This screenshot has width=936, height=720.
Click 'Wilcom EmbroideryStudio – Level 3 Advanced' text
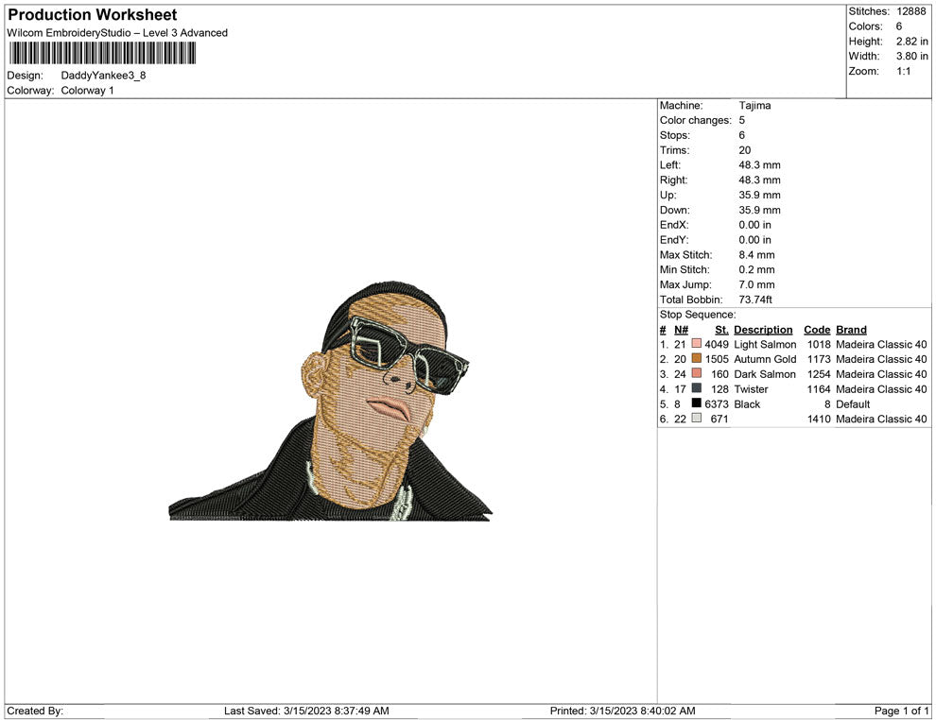117,33
